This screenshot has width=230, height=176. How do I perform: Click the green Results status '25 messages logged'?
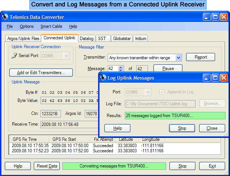(x=175, y=116)
